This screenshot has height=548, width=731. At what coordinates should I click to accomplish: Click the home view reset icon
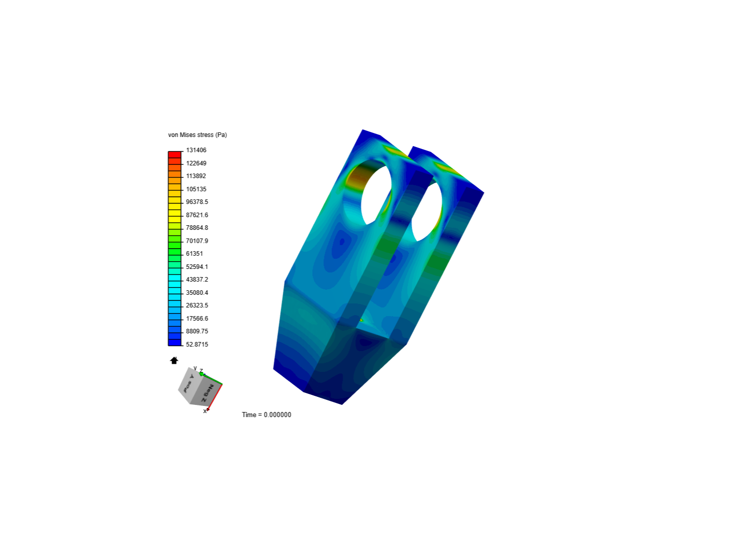point(174,360)
